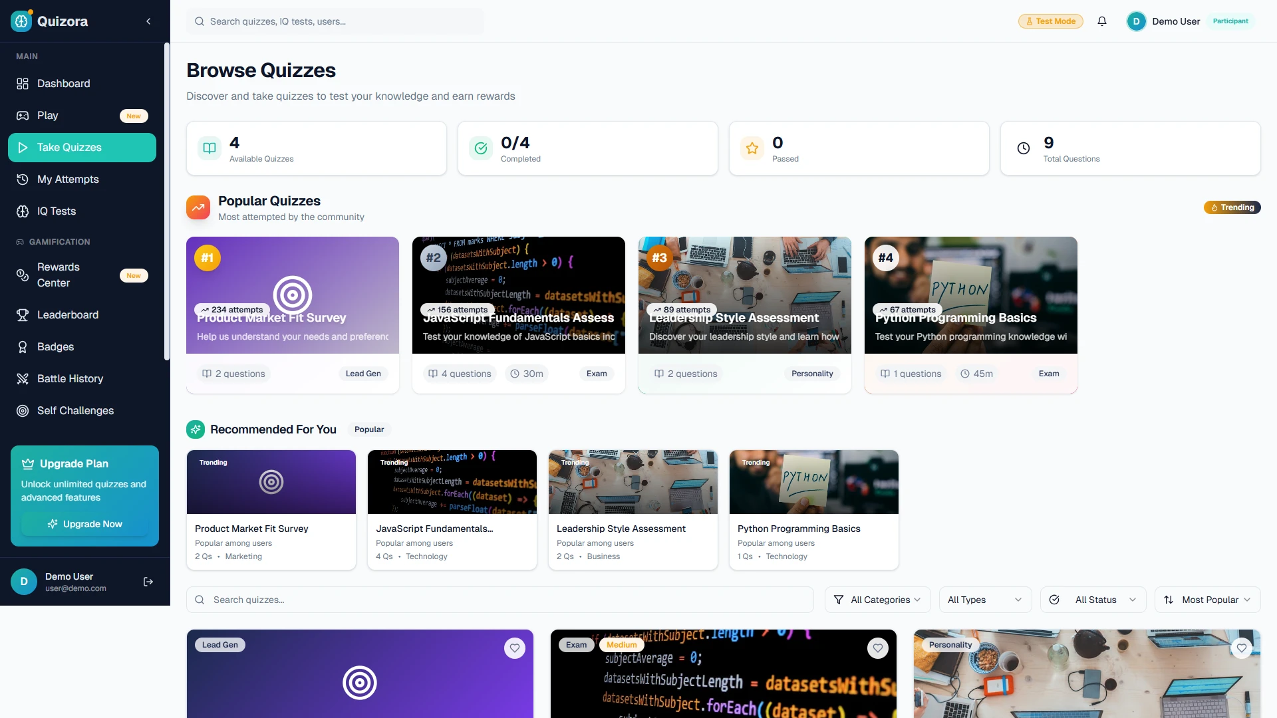Open the notifications bell

point(1102,21)
